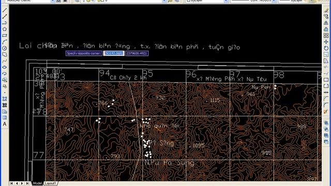Select the Arc tool

(5, 42)
